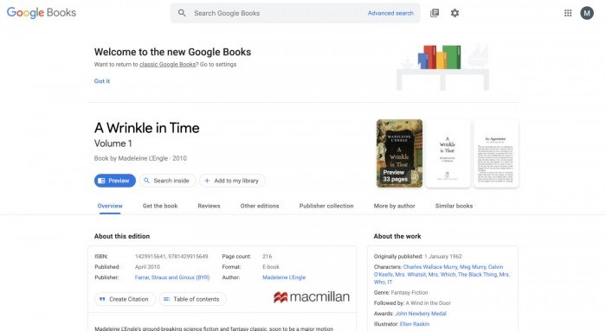Open My library icon beside search
Image resolution: width=606 pixels, height=331 pixels.
[435, 13]
